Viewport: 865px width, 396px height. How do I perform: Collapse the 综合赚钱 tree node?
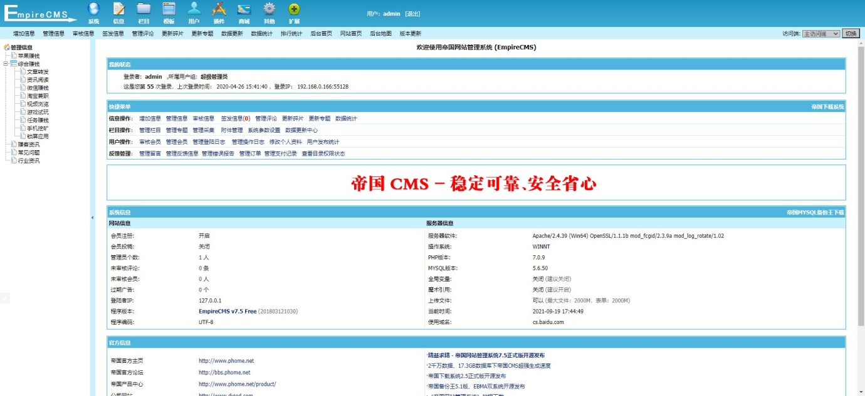tap(6, 64)
